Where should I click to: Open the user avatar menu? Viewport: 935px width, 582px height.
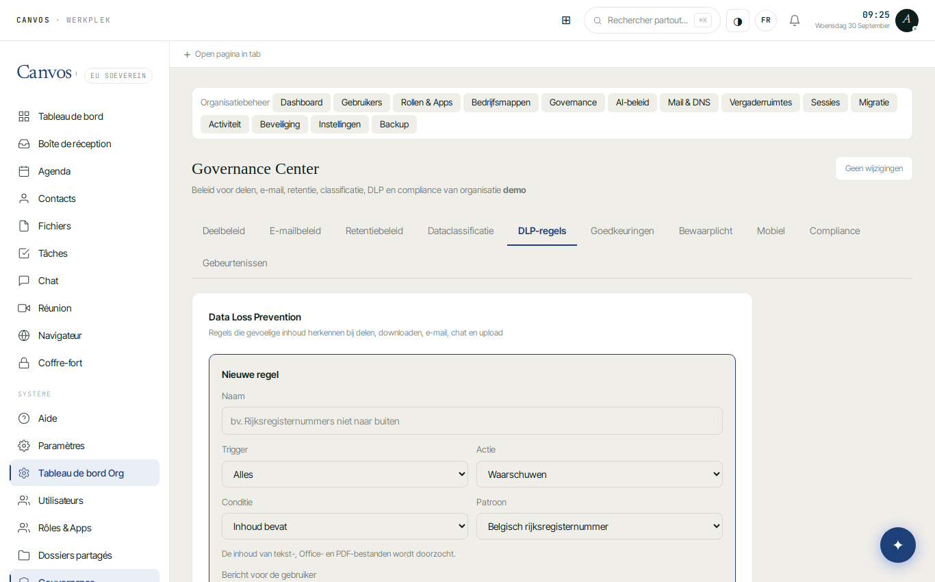[907, 21]
